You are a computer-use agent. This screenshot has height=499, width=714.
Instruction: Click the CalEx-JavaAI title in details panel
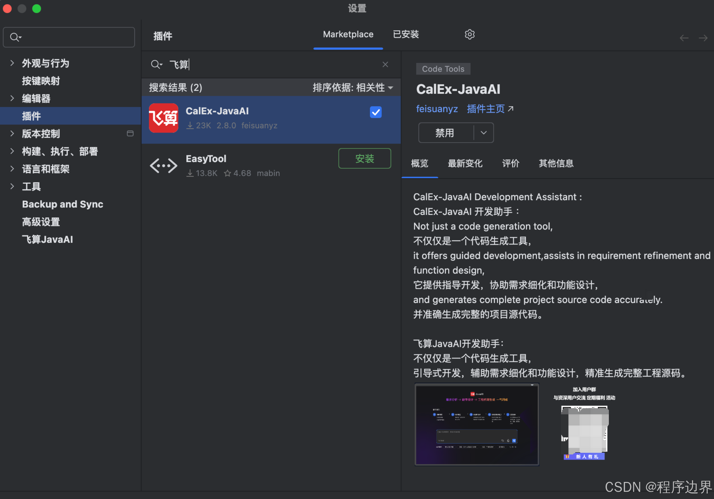coord(458,89)
